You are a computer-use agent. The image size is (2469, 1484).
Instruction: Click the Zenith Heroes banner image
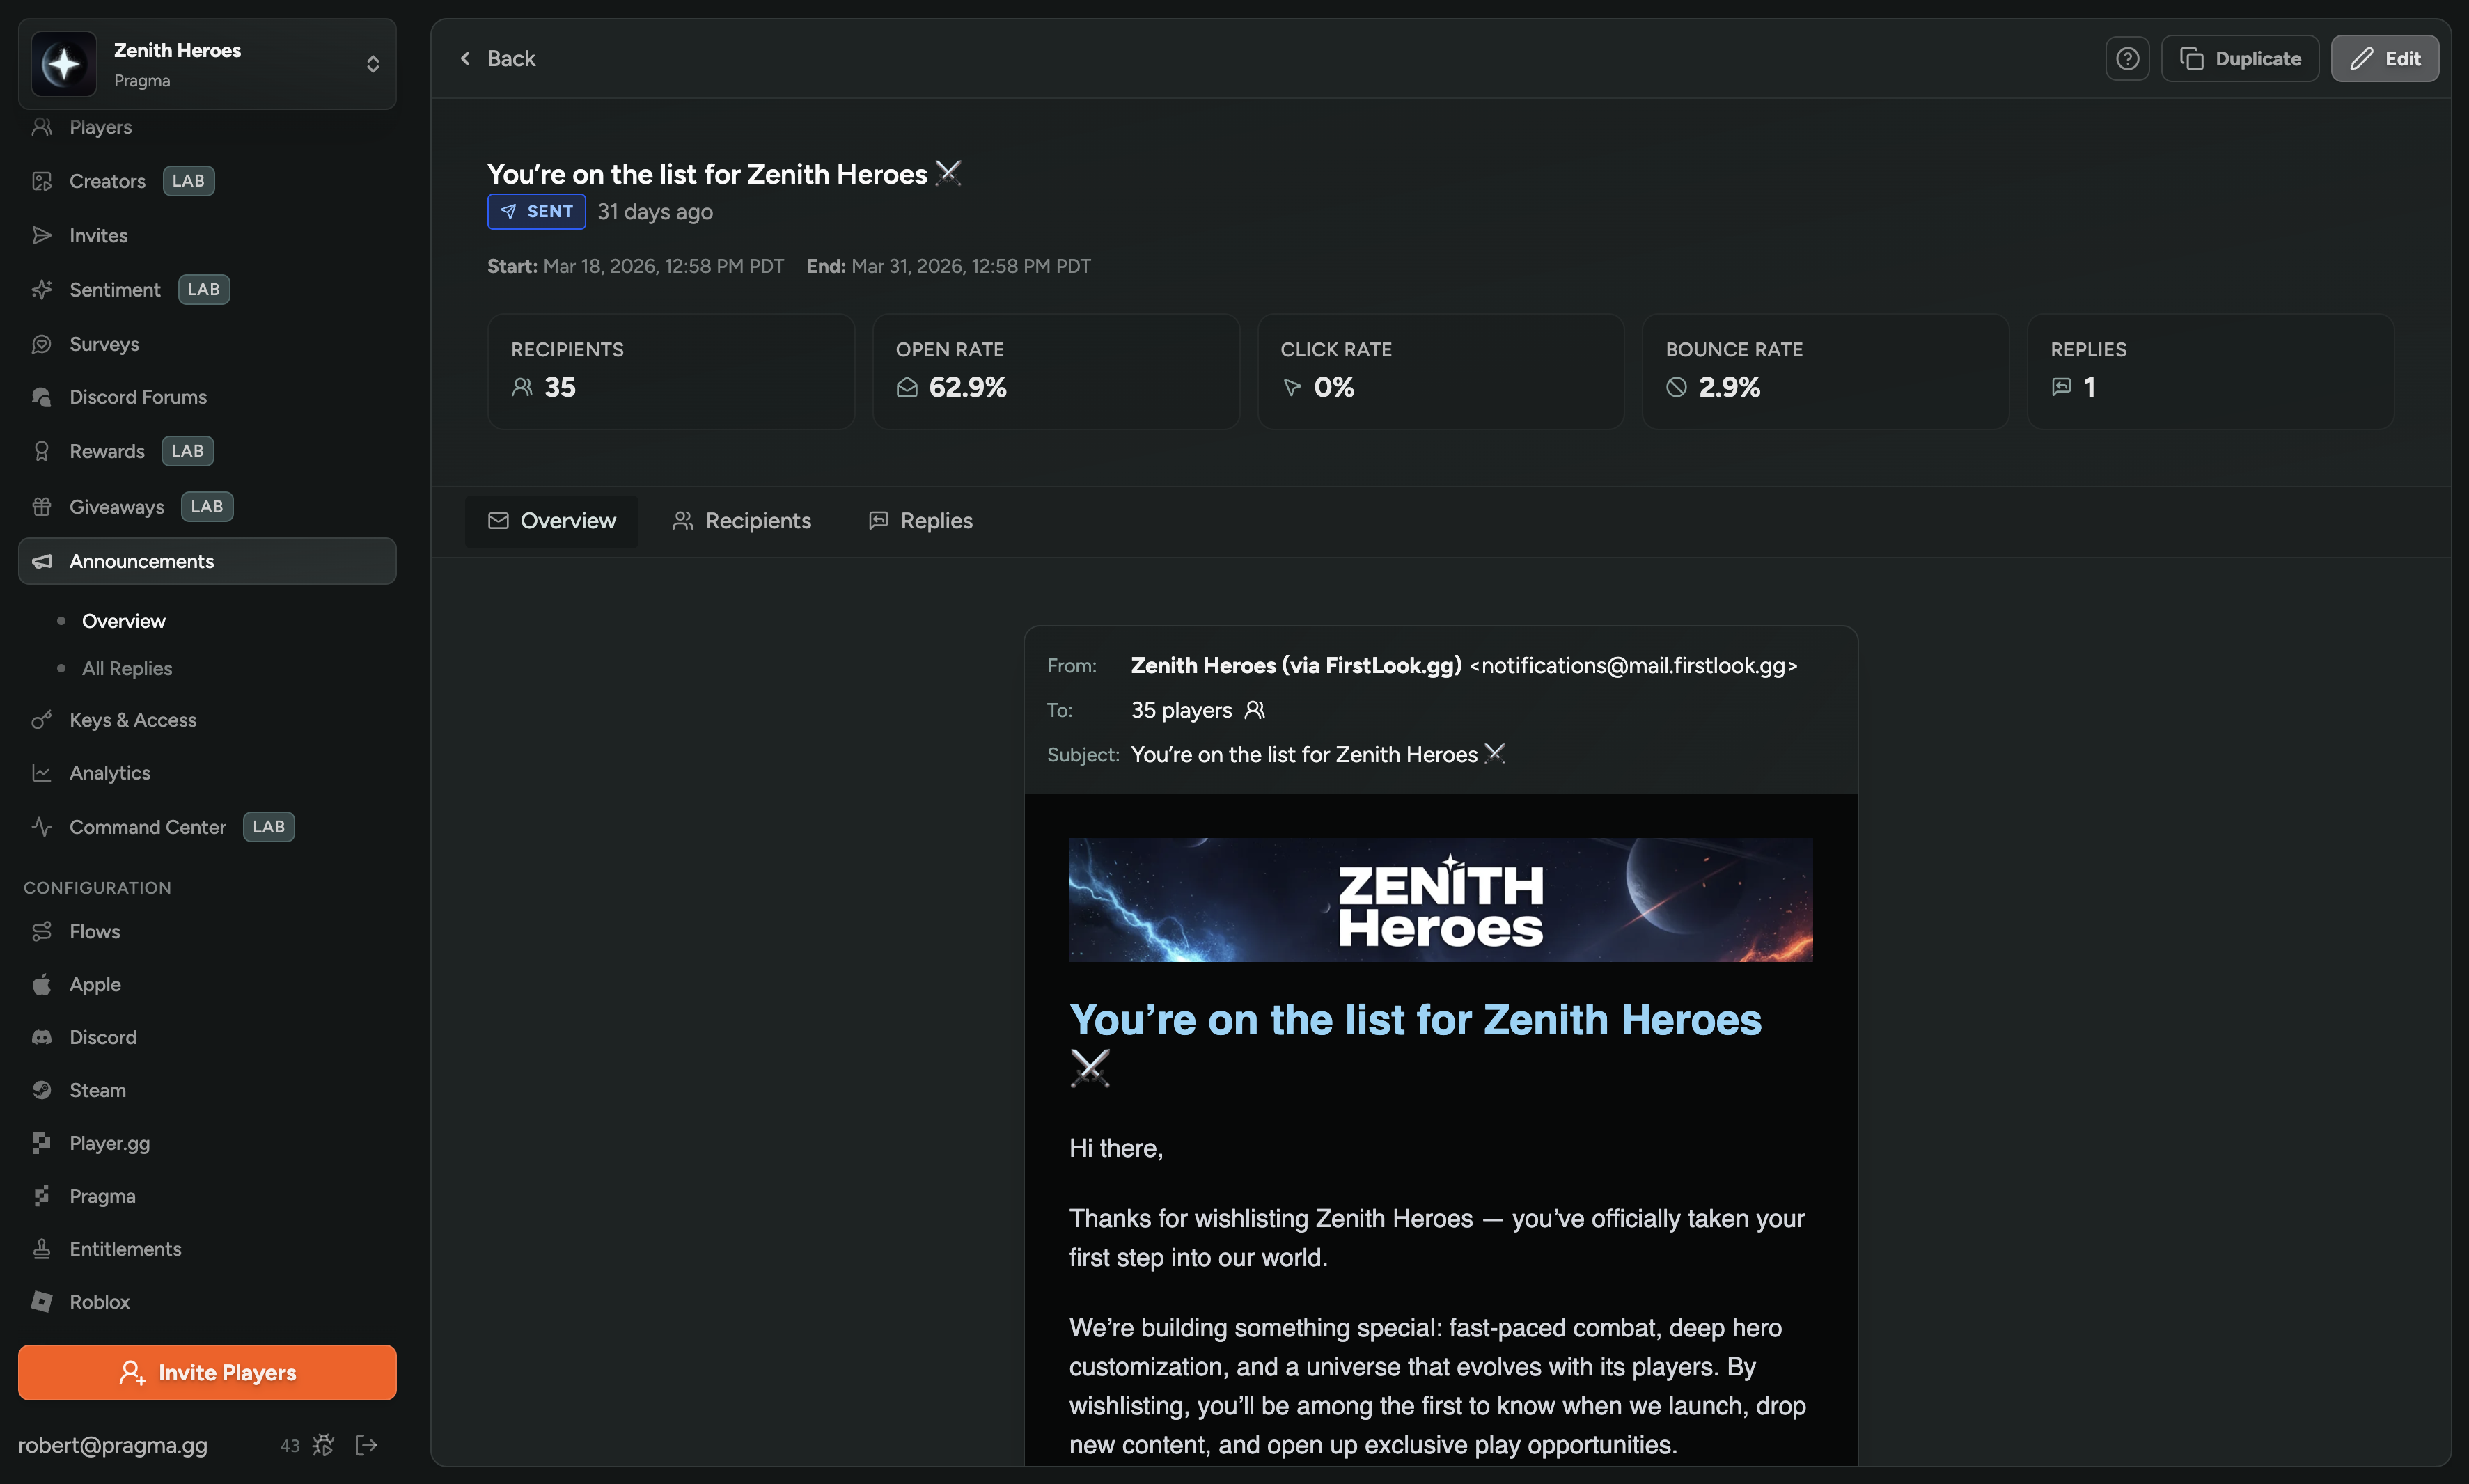[x=1440, y=900]
